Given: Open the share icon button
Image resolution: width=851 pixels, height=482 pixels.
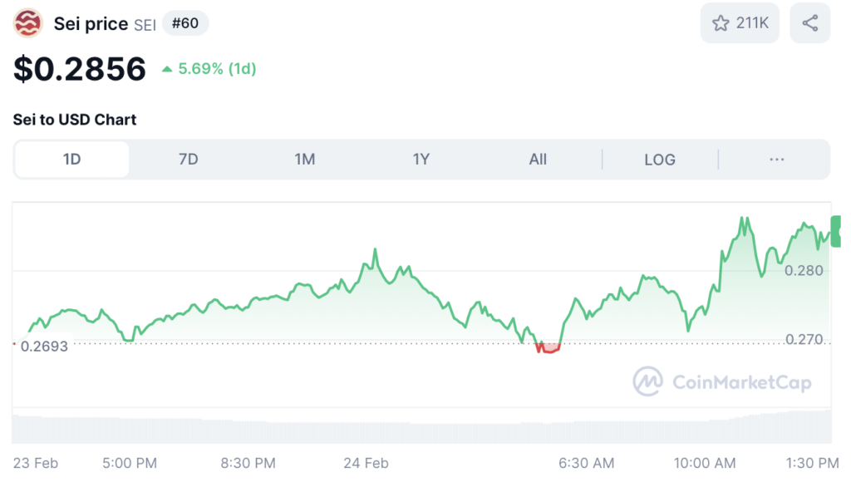Looking at the screenshot, I should coord(809,22).
